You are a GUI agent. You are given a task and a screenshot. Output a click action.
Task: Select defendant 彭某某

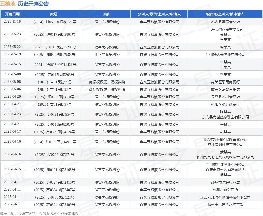click(x=226, y=132)
